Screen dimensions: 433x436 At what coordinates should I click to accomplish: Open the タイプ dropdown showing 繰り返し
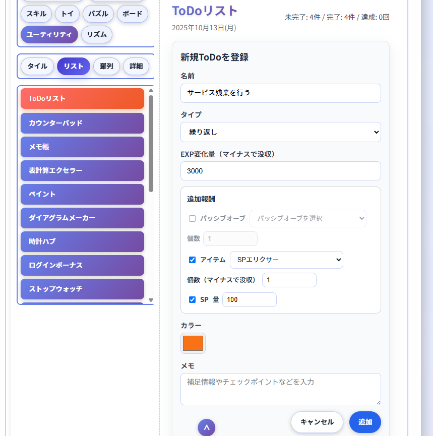tap(280, 132)
